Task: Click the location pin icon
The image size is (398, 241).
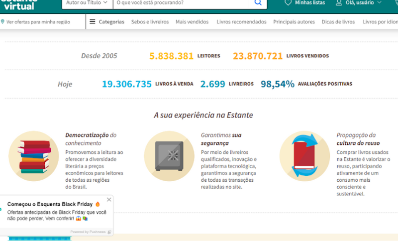Action: pyautogui.click(x=2, y=21)
